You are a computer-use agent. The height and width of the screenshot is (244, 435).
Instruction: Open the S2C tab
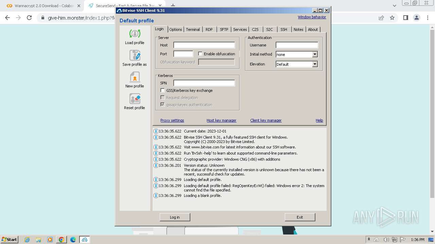269,29
